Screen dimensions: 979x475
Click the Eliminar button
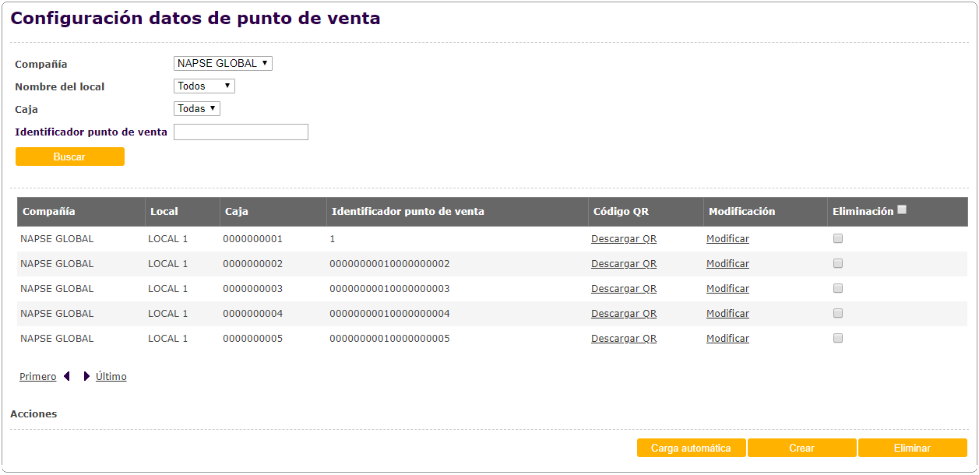click(x=912, y=449)
